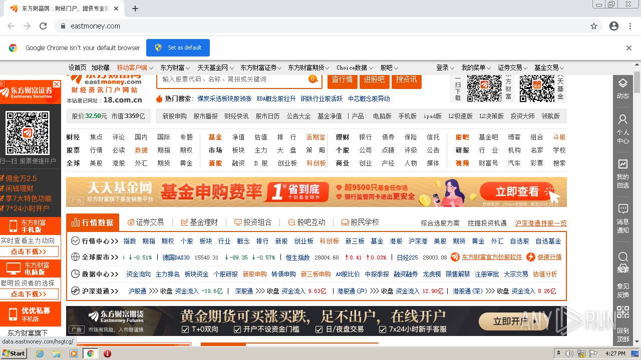Image resolution: width=641 pixels, height=360 pixels.
Task: Click 点击下载 under 手机版
Action: click(x=29, y=251)
